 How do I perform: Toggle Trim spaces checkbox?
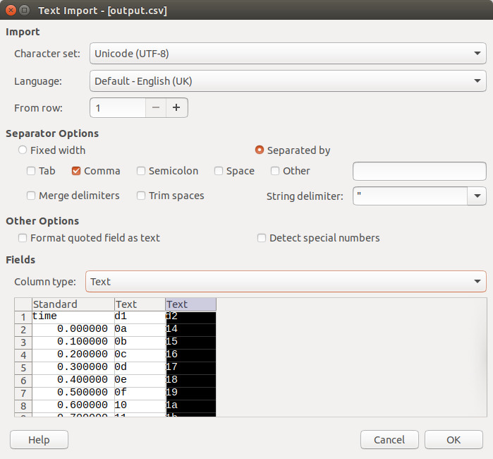click(x=141, y=196)
